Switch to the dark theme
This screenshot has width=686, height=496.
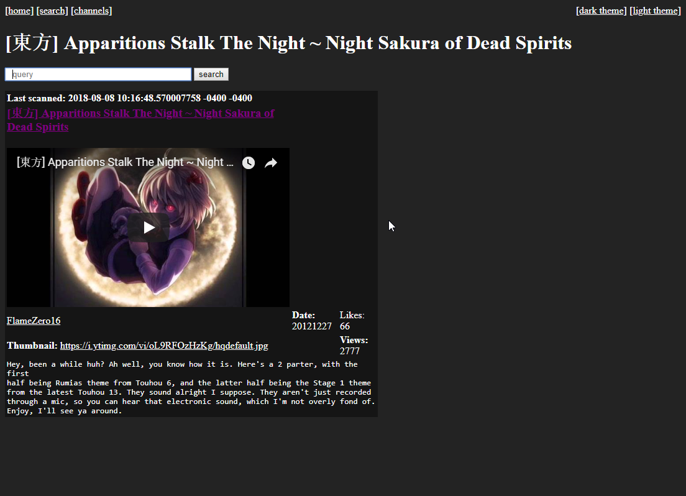click(x=601, y=11)
